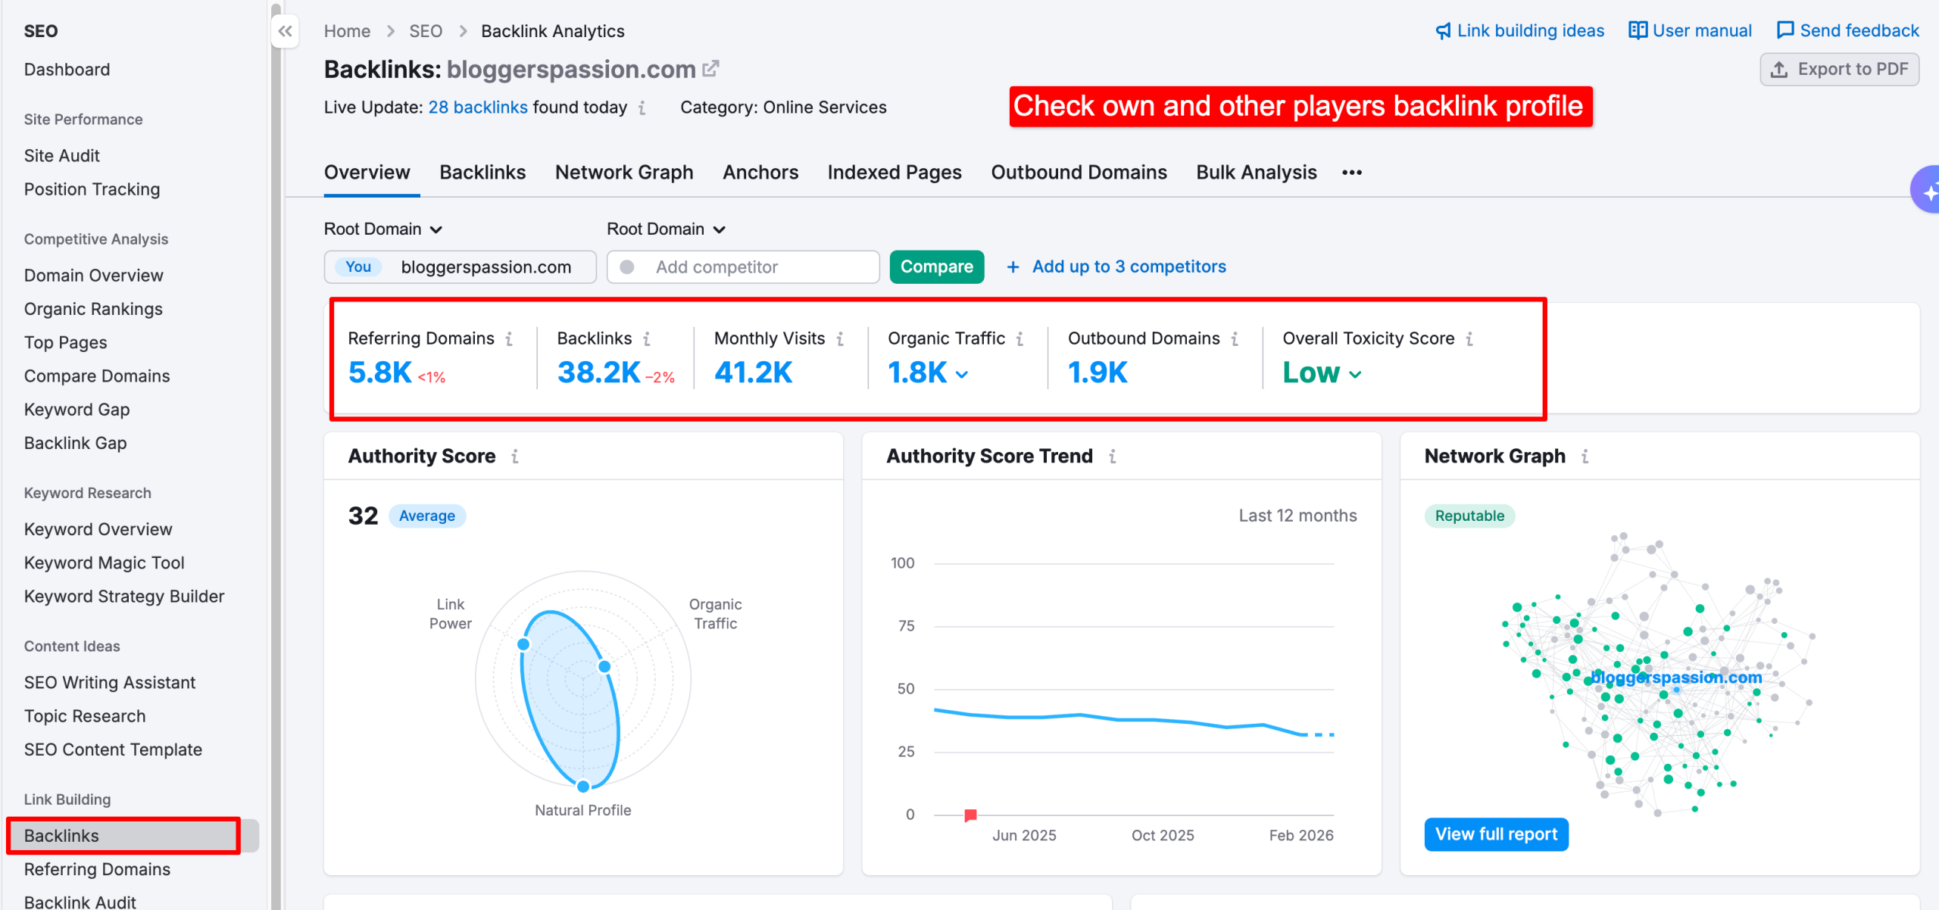Export the report to PDF
This screenshot has width=1939, height=910.
(x=1839, y=69)
